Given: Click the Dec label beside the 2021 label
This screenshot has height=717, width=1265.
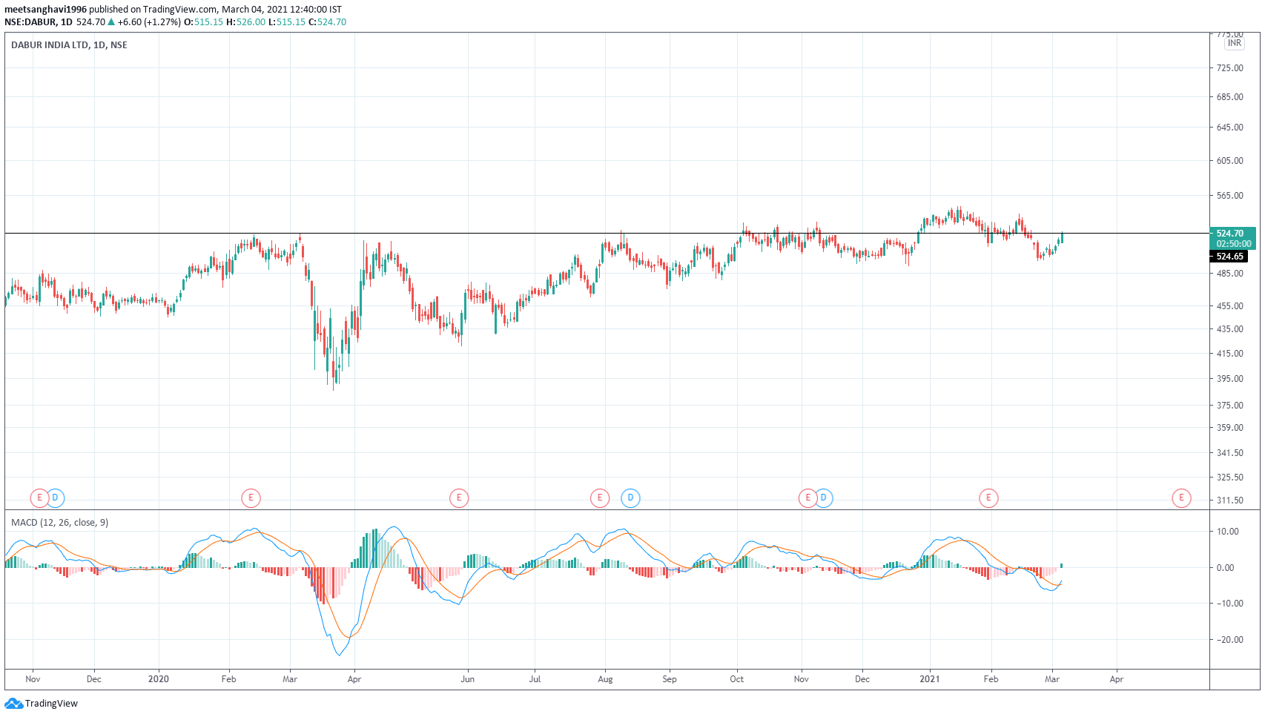Looking at the screenshot, I should click(x=862, y=679).
